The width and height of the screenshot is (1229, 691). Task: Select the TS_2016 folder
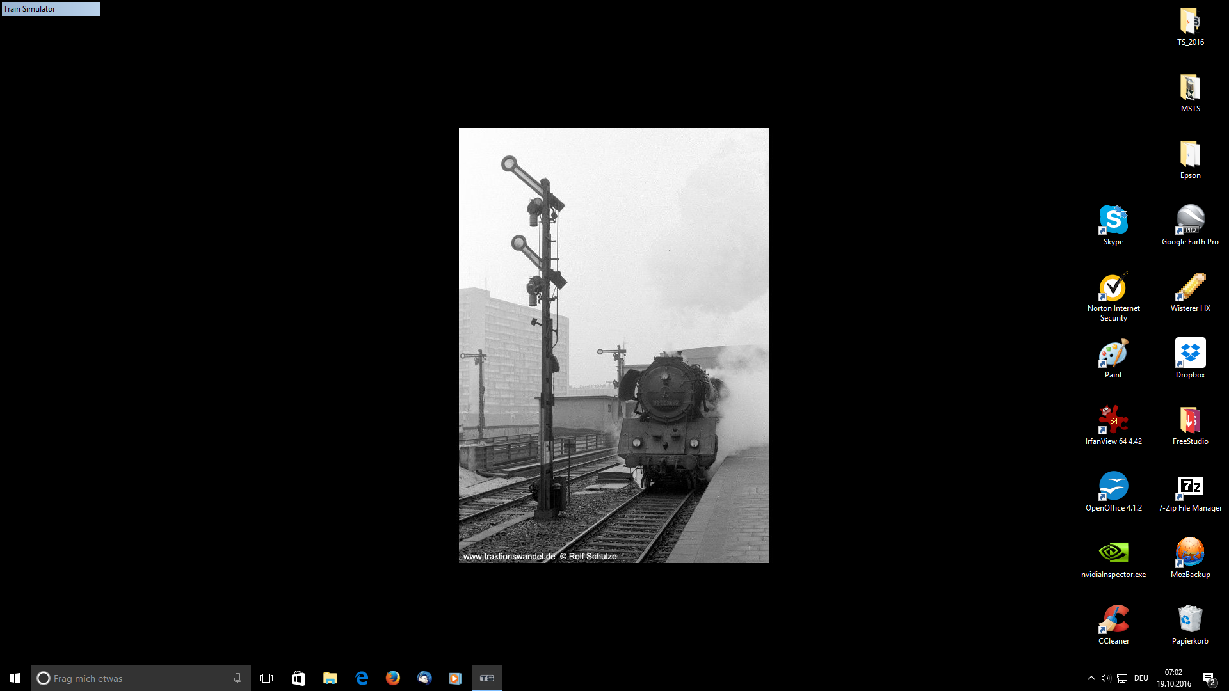pyautogui.click(x=1190, y=22)
